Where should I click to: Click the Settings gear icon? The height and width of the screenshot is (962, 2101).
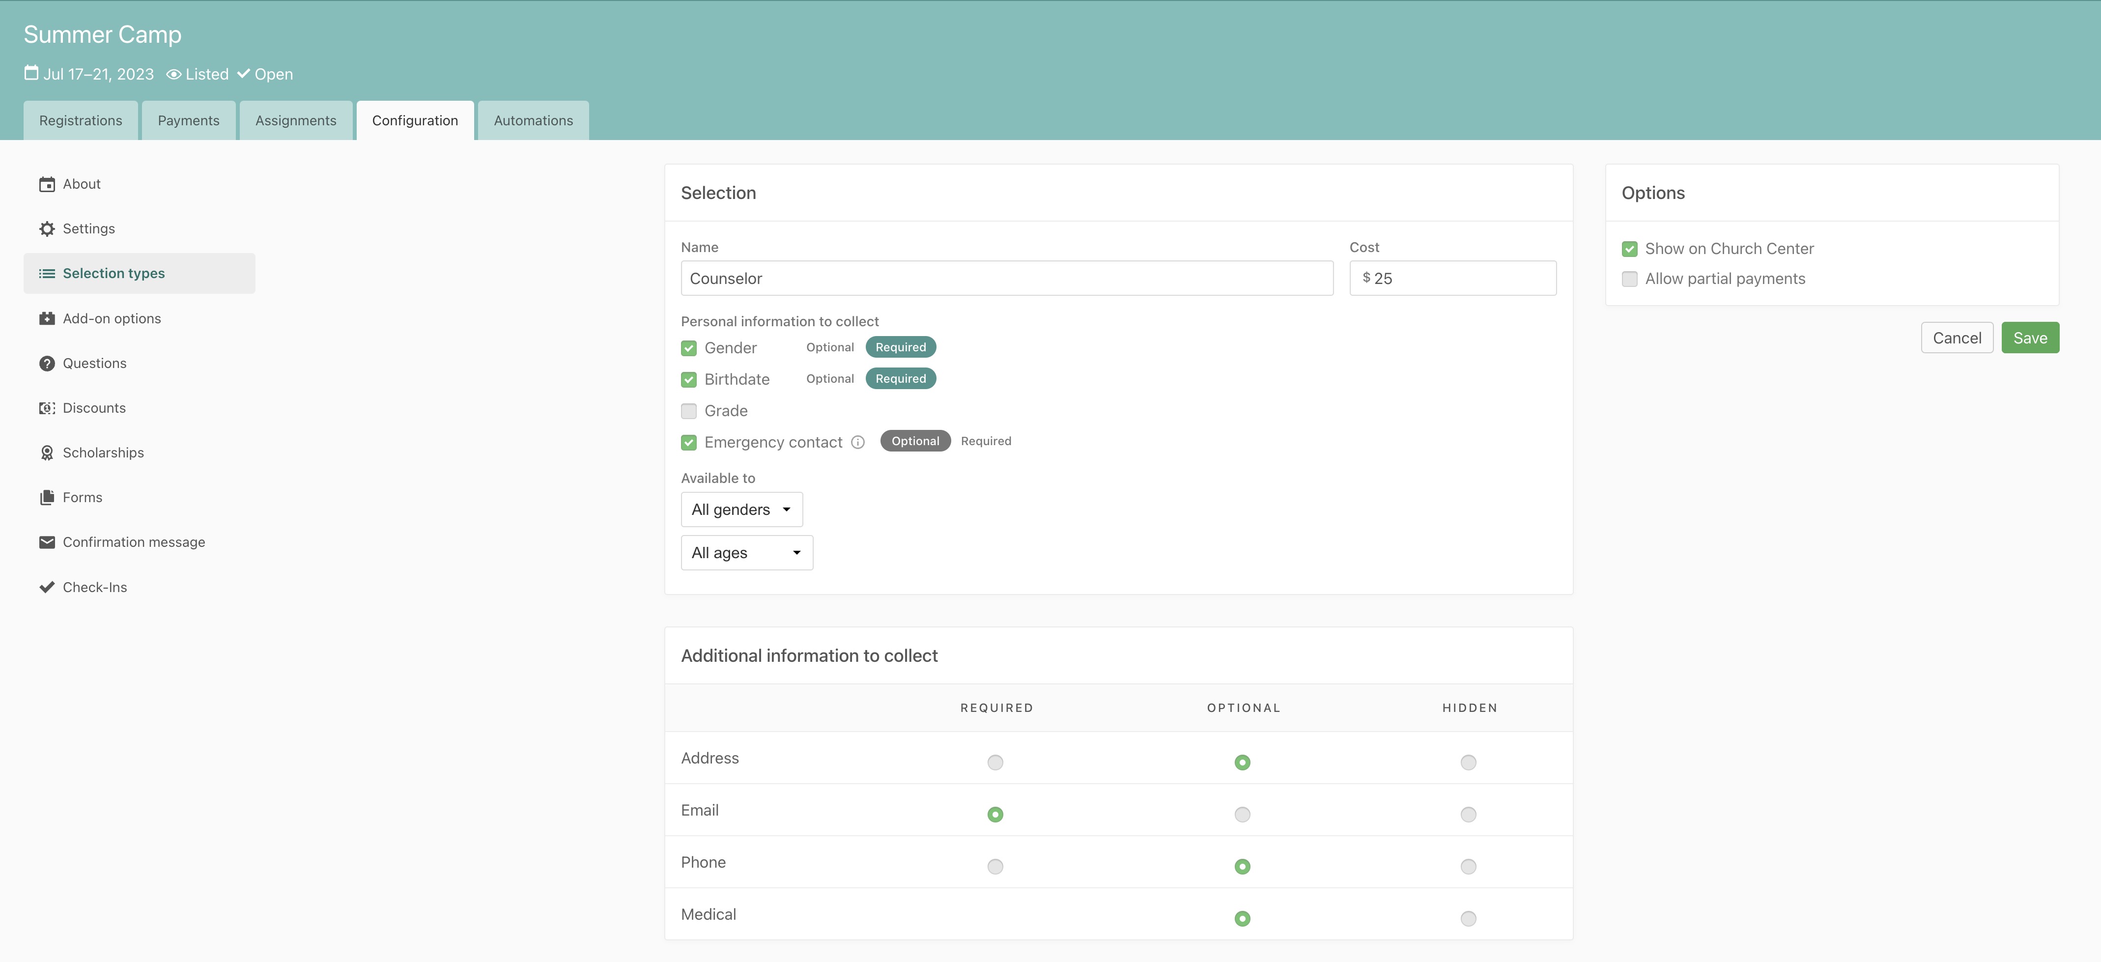(x=47, y=229)
